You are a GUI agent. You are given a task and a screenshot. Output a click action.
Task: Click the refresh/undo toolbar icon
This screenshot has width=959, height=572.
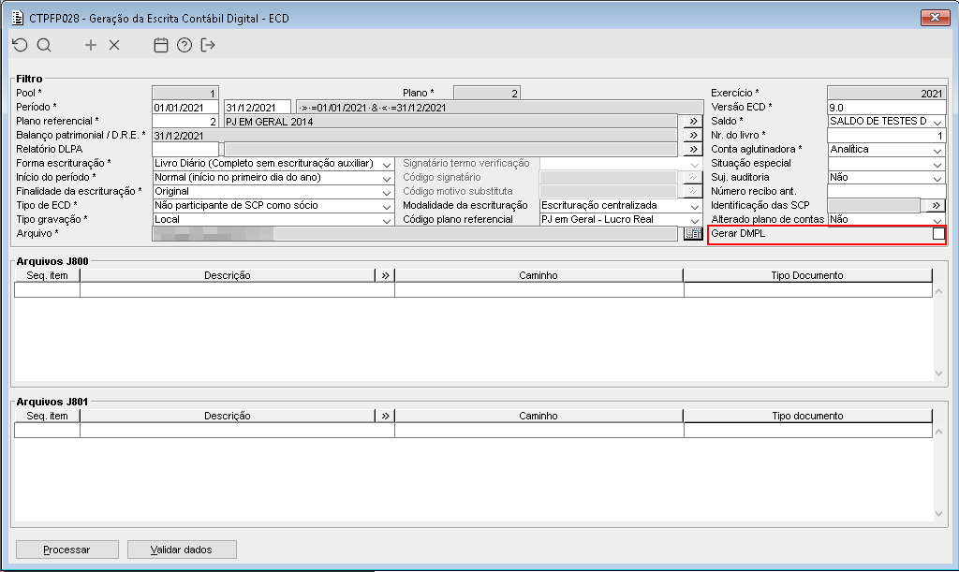[x=21, y=45]
